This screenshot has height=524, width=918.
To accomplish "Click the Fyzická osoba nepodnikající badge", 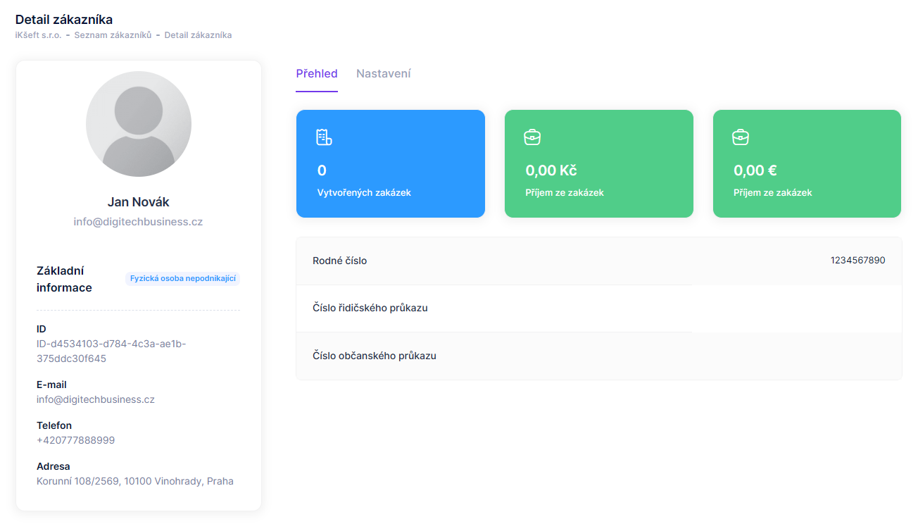I will tap(183, 279).
